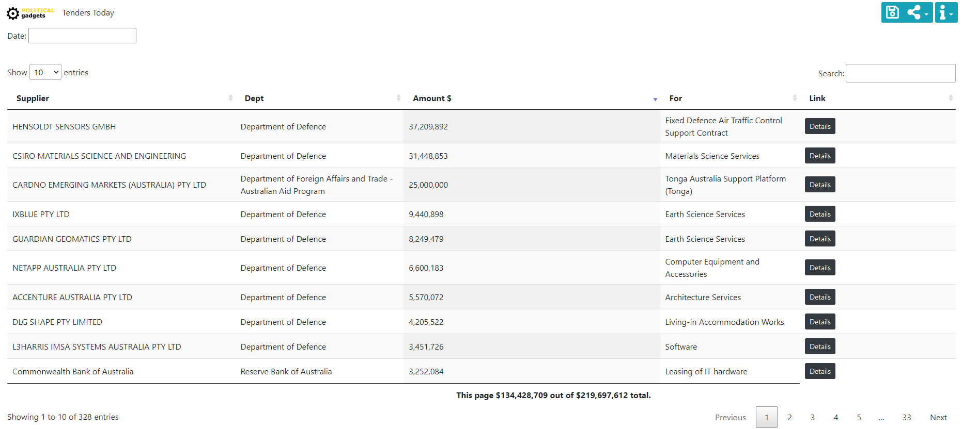Toggle Amount $ descending sort arrow

pyautogui.click(x=655, y=99)
